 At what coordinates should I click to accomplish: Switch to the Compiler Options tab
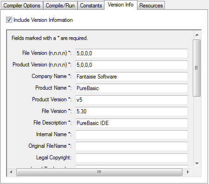click(22, 6)
